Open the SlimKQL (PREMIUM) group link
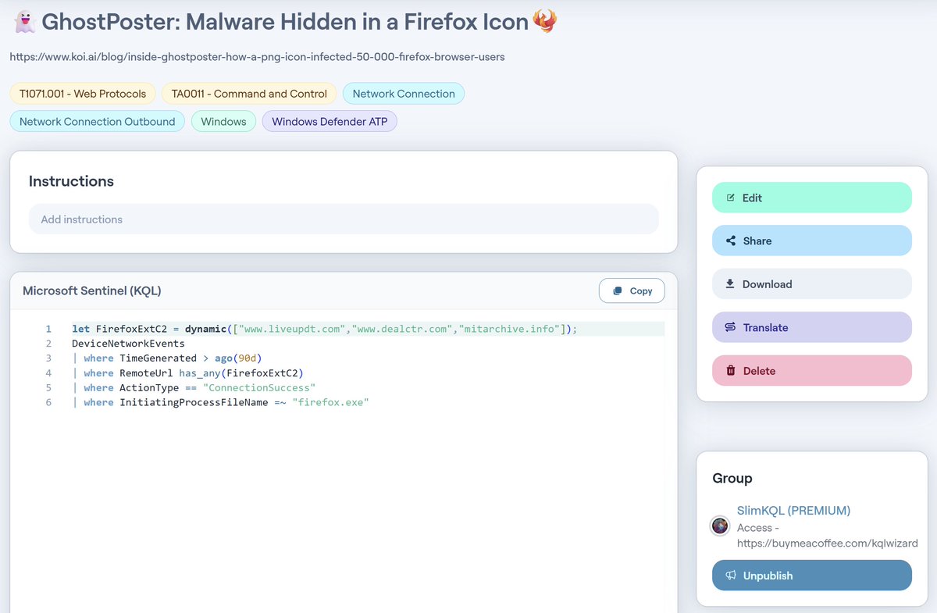Image resolution: width=937 pixels, height=613 pixels. (793, 510)
